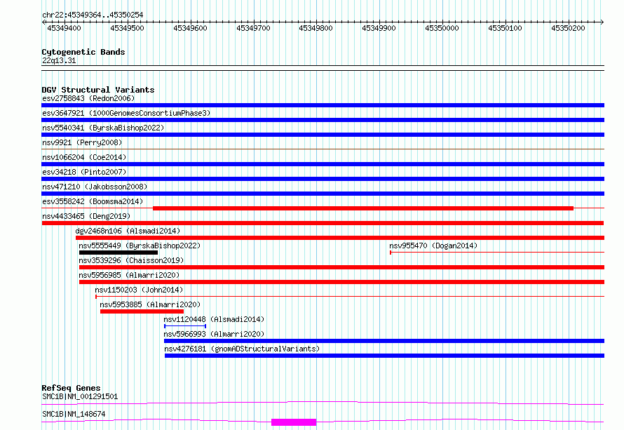Select the RefSeq Genes track title
Viewport: 624px width, 430px height.
click(x=71, y=388)
